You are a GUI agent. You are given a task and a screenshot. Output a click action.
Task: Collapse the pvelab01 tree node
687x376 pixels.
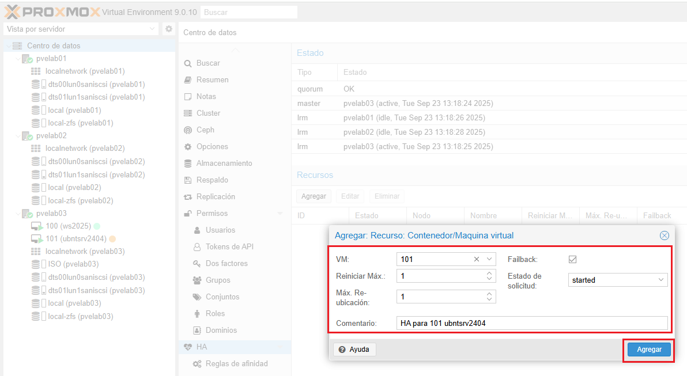[x=17, y=59]
